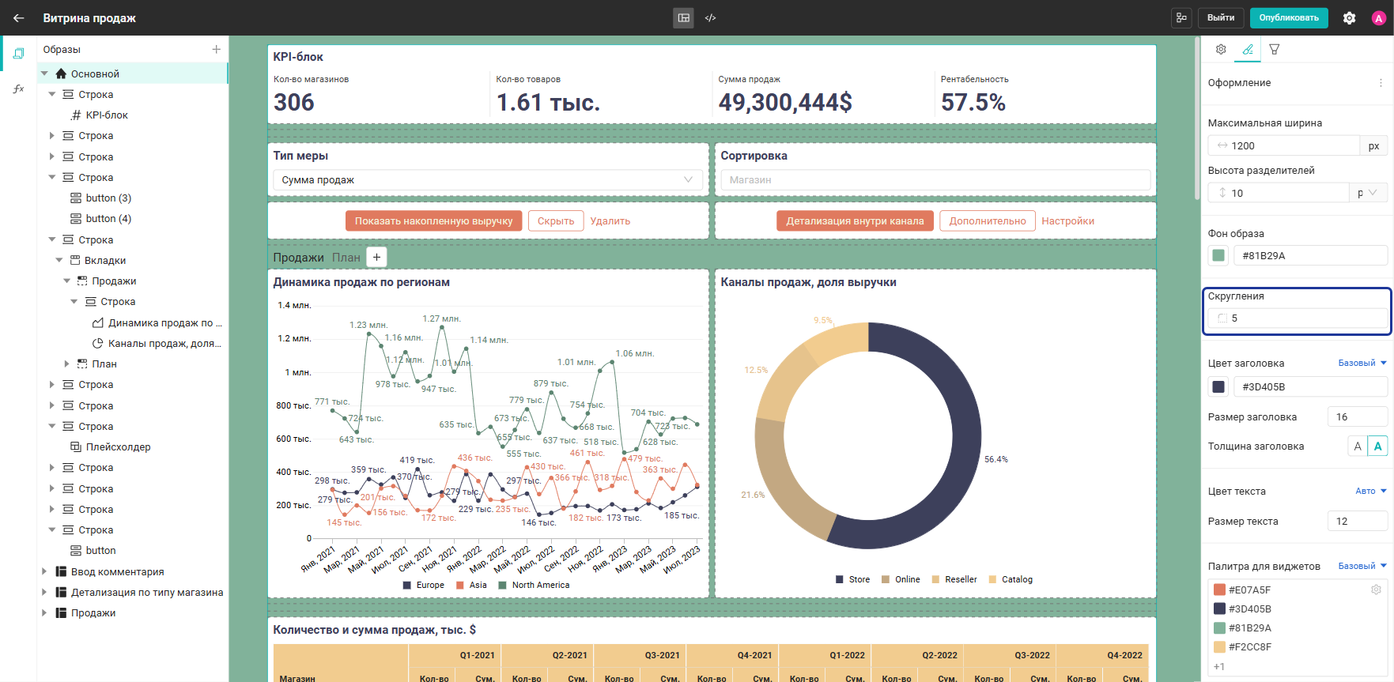This screenshot has height=682, width=1394.
Task: Click the Плейсхолдер icon in the tree
Action: point(76,447)
